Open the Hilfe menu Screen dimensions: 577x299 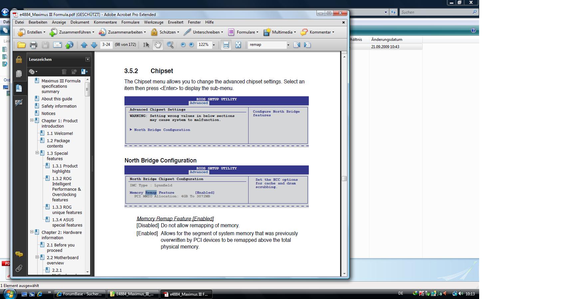[210, 22]
